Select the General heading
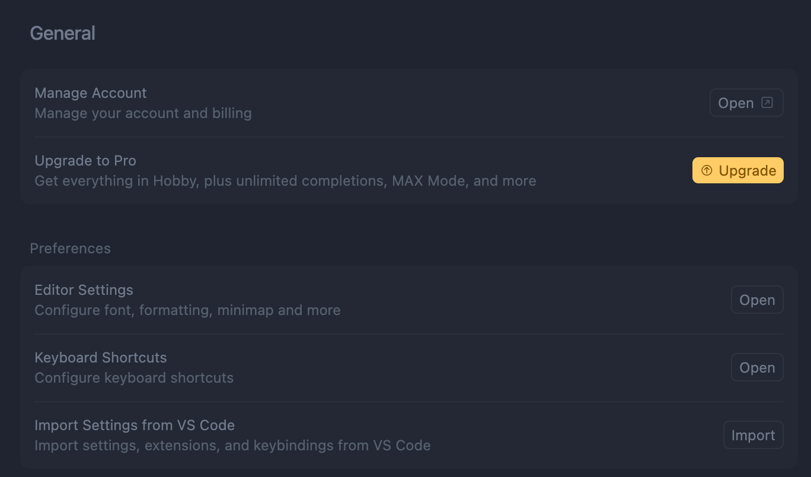811x477 pixels. click(63, 33)
